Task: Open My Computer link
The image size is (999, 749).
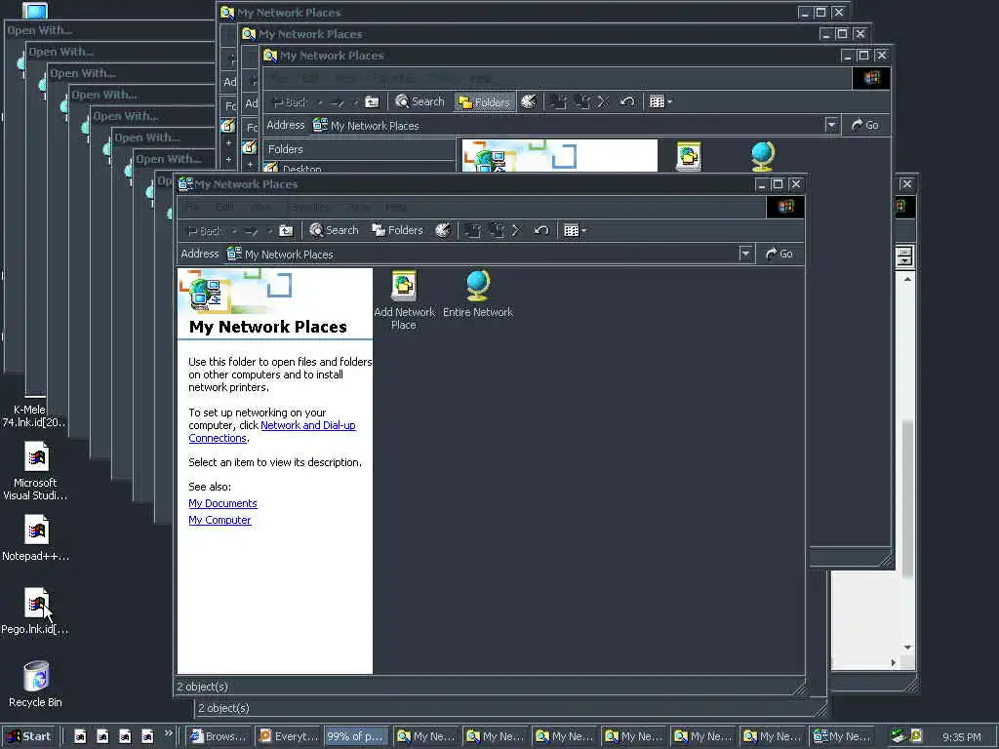Action: pos(220,520)
